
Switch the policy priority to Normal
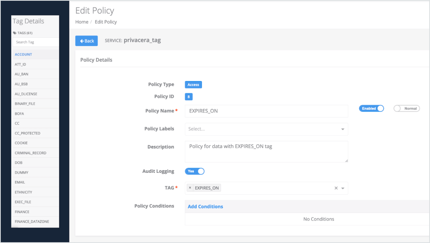coord(406,108)
